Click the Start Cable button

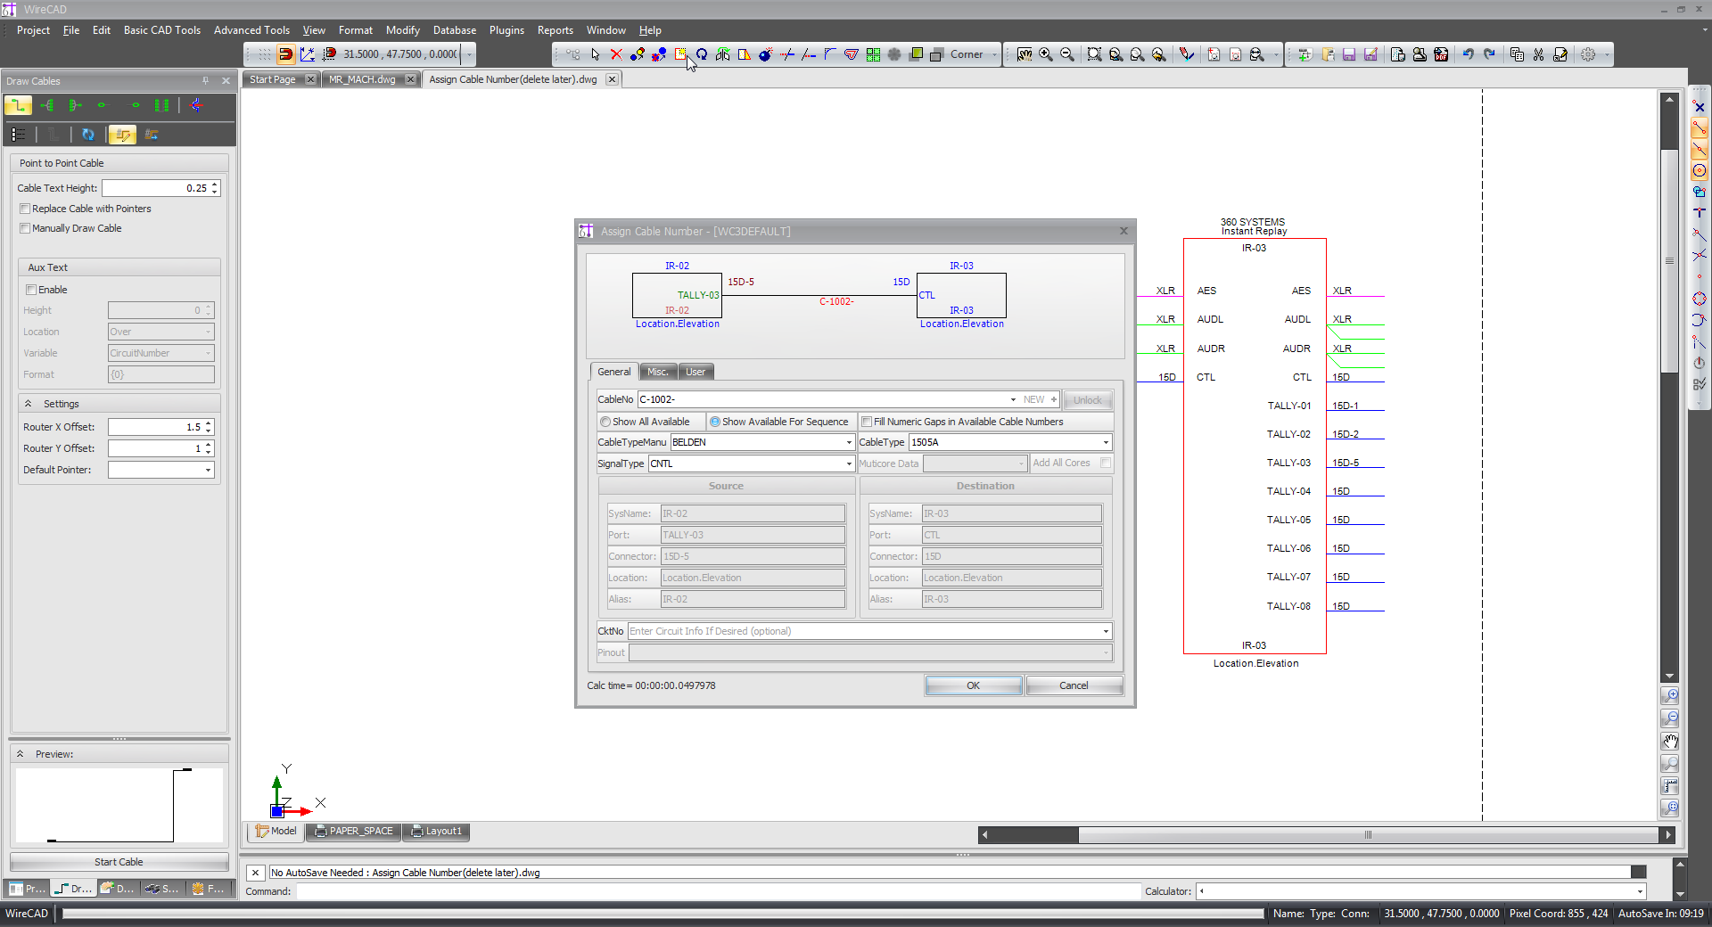point(119,862)
